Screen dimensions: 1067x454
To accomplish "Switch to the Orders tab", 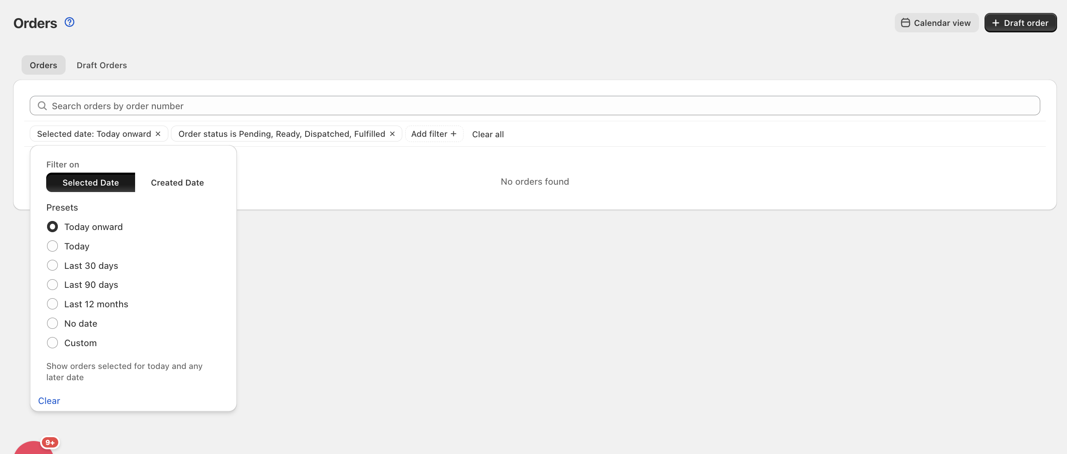I will (44, 65).
